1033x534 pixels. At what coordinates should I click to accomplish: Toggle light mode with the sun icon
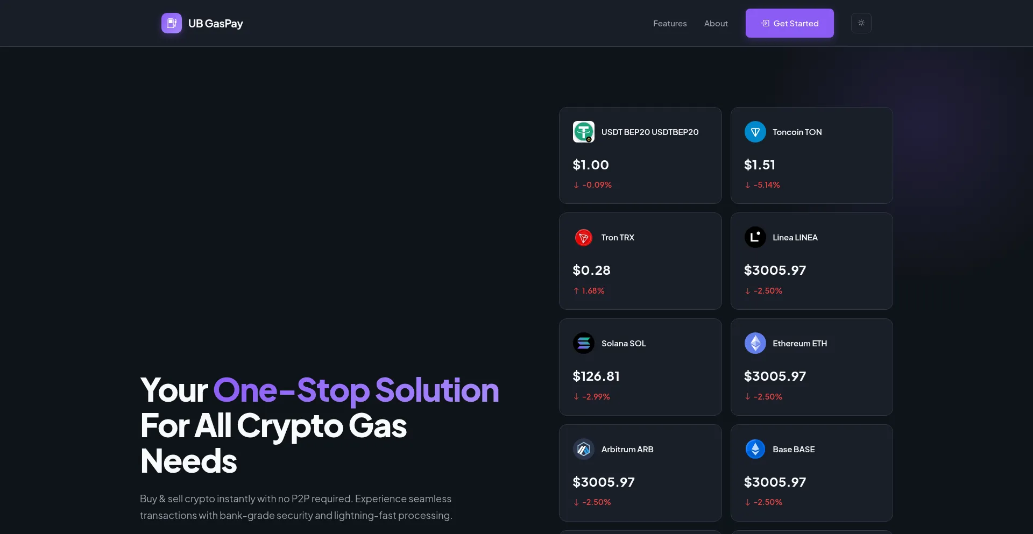click(x=861, y=23)
